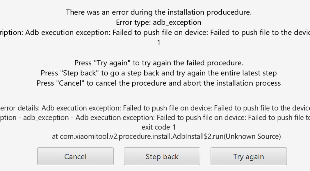Click '(Unknown Source)' in the stack trace

pyautogui.click(x=252, y=136)
